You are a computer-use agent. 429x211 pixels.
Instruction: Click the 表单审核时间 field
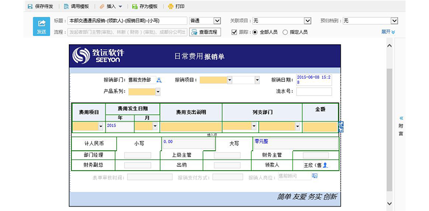[x=150, y=177]
